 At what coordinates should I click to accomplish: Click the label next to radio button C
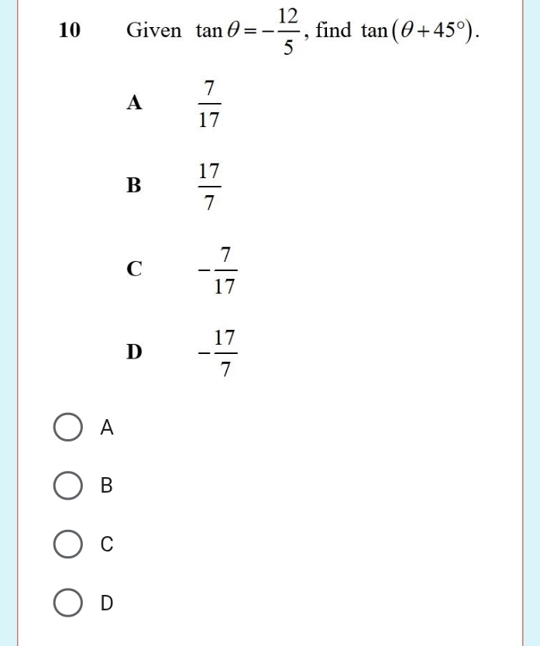[x=105, y=544]
